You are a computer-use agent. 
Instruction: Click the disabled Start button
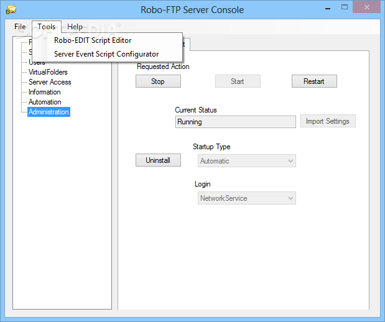[x=238, y=81]
